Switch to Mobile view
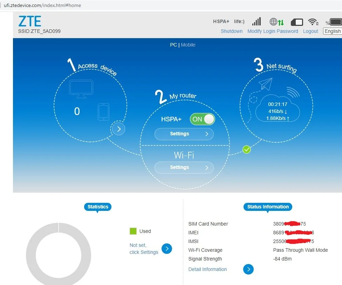 188,45
